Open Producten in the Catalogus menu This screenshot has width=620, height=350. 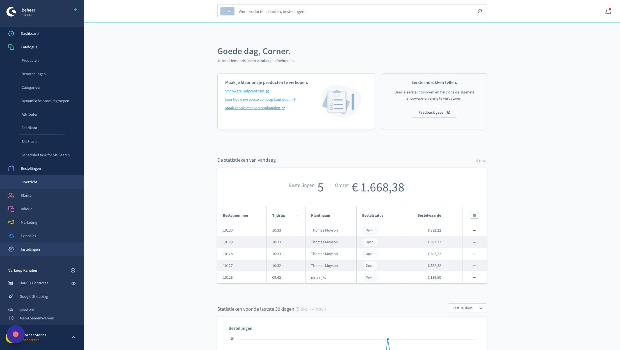pyautogui.click(x=30, y=60)
